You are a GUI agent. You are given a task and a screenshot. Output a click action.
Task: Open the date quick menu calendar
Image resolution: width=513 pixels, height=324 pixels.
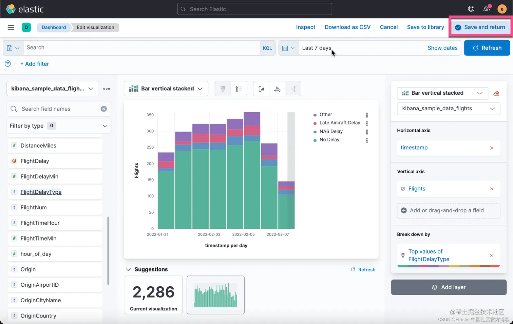pos(288,48)
